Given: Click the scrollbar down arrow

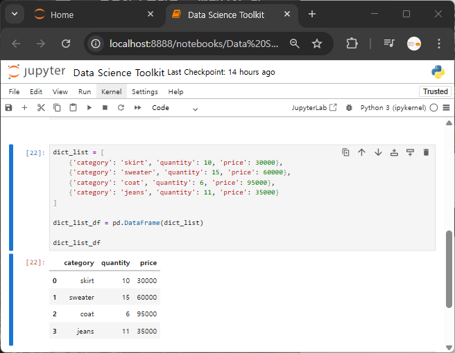Looking at the screenshot, I should pyautogui.click(x=449, y=347).
